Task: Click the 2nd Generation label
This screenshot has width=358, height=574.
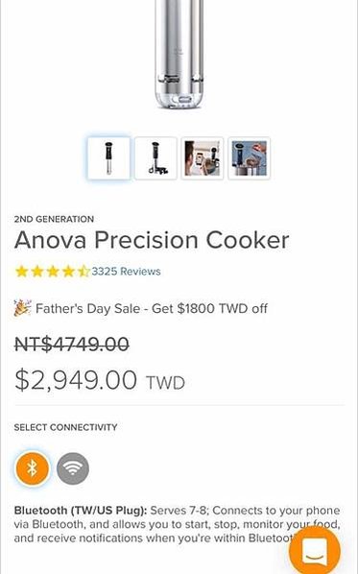Action: point(54,219)
